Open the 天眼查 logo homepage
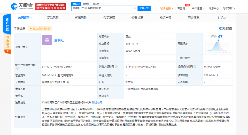The image size is (248, 135). tap(22, 6)
